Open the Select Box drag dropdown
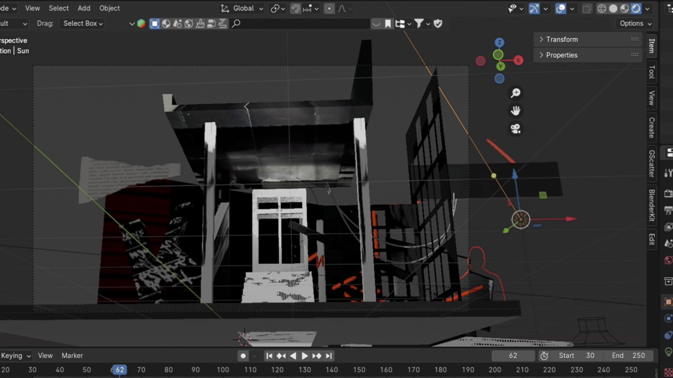673x378 pixels. [x=83, y=23]
